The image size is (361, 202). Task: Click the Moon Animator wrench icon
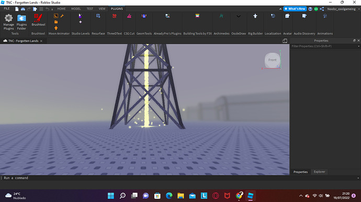(x=62, y=16)
